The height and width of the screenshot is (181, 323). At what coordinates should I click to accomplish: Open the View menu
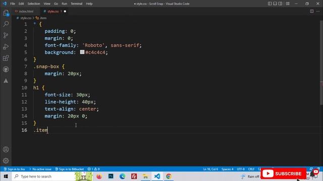[x=47, y=4]
